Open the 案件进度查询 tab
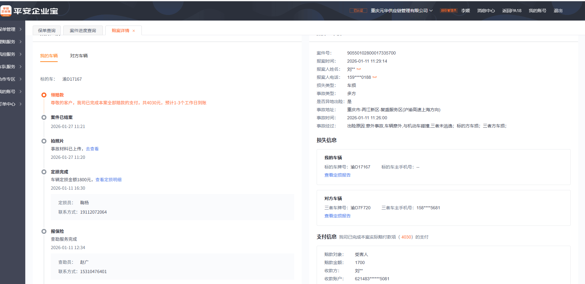 (x=83, y=31)
